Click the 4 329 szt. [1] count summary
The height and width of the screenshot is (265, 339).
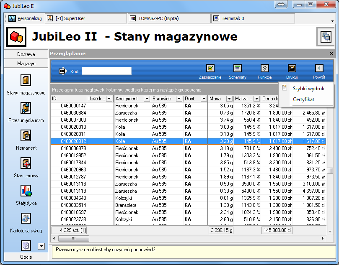point(69,230)
